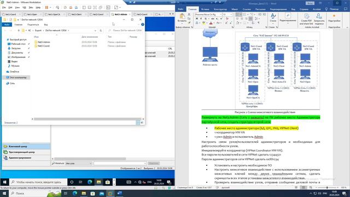350x197 pixels.
Task: Click guest taskbar search box
Action: (x=38, y=182)
